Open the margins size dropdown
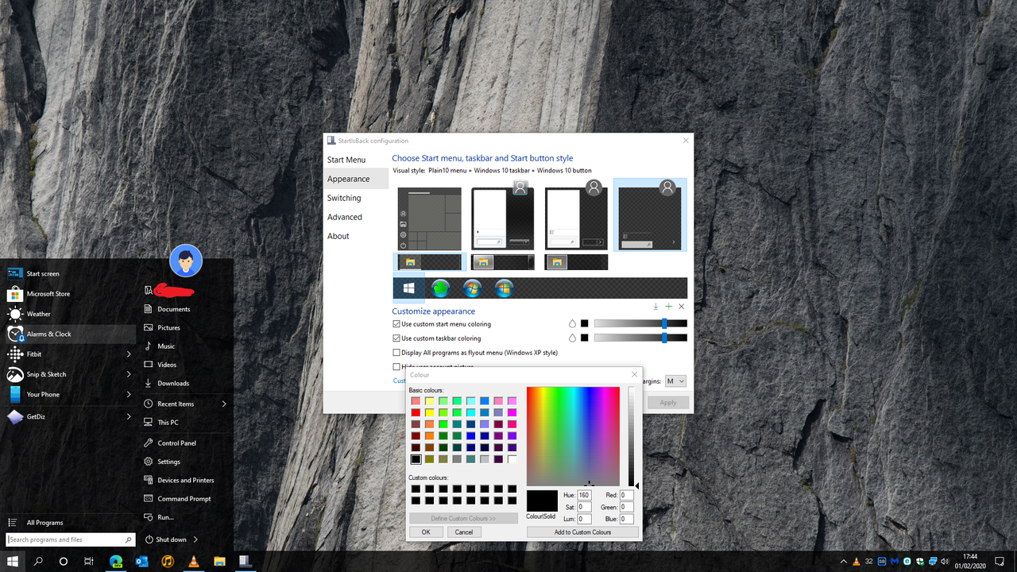 [675, 381]
